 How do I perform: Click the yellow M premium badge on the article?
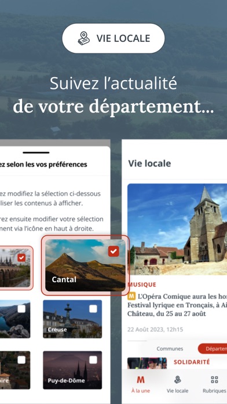pos(131,296)
